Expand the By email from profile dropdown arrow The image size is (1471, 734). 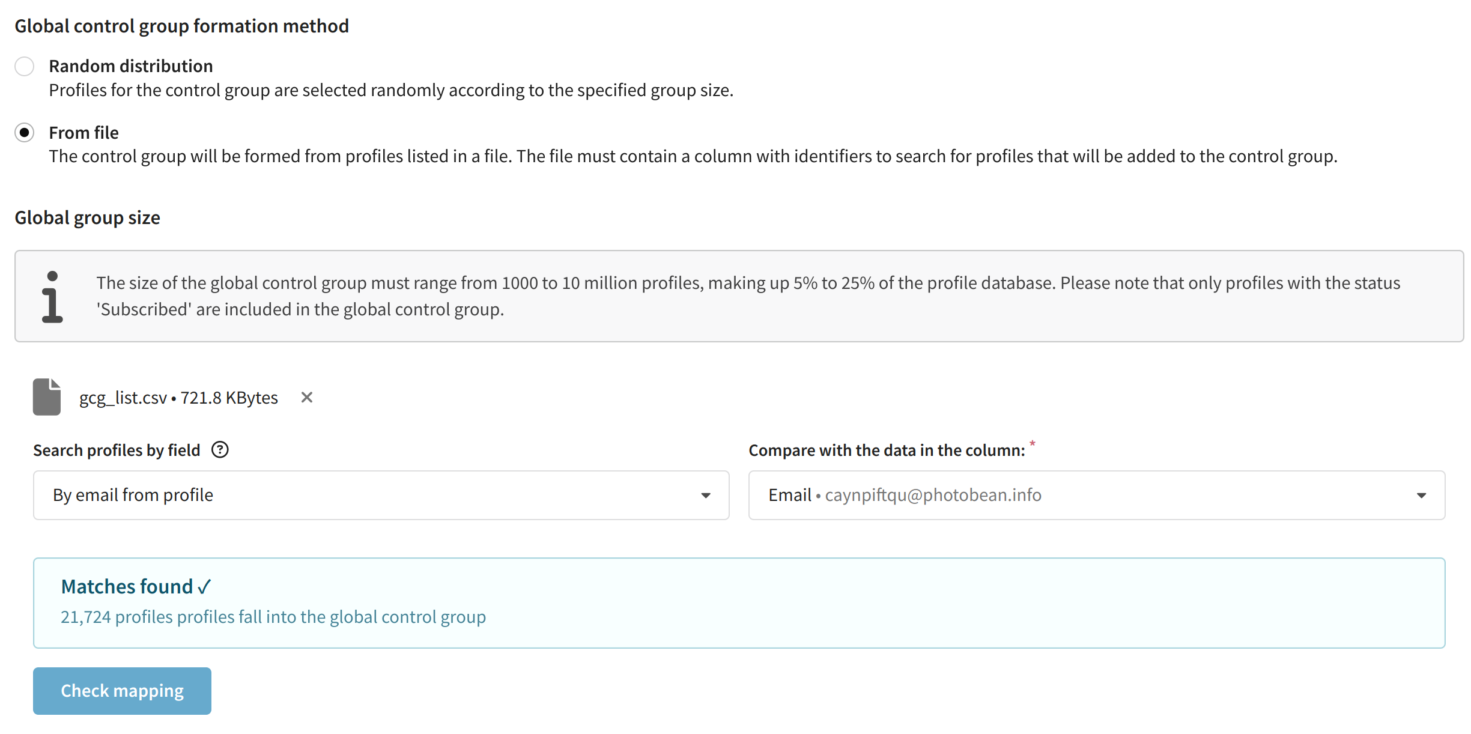coord(706,496)
